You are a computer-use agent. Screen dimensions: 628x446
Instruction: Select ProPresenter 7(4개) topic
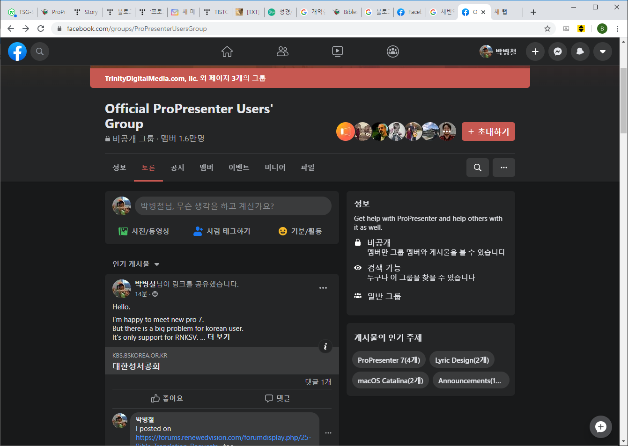(389, 360)
